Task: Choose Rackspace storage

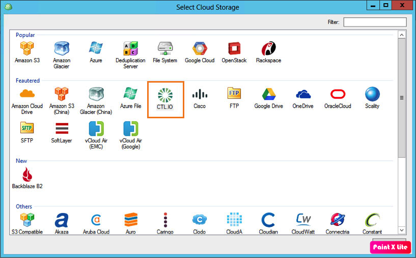Action: pos(268,48)
